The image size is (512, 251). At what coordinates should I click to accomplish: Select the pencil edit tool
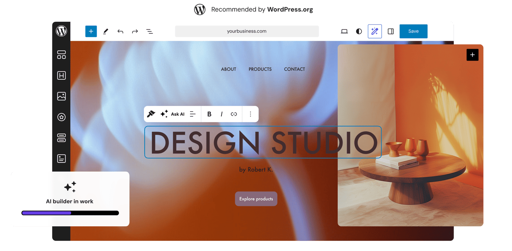click(x=106, y=31)
